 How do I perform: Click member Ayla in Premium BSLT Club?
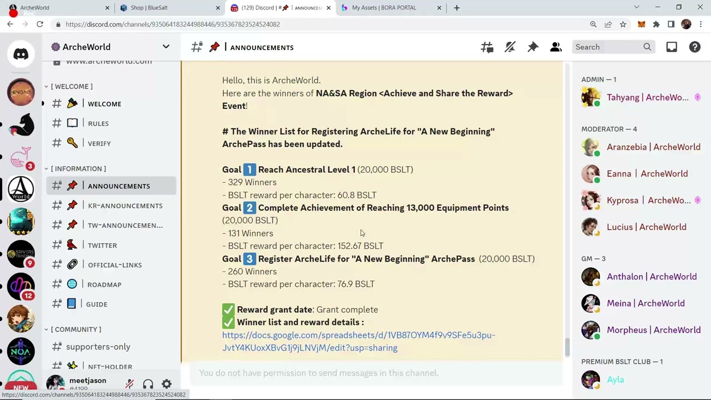click(642, 379)
